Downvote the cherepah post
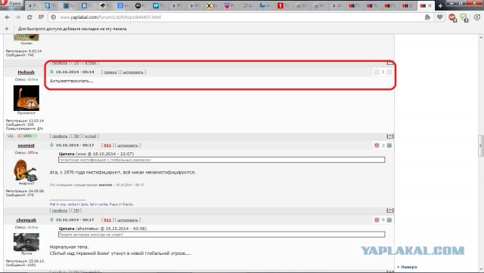The image size is (484, 273). 377,220
